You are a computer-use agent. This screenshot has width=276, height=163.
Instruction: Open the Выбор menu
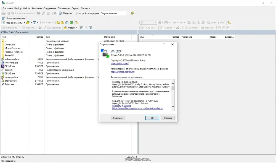coord(18,8)
